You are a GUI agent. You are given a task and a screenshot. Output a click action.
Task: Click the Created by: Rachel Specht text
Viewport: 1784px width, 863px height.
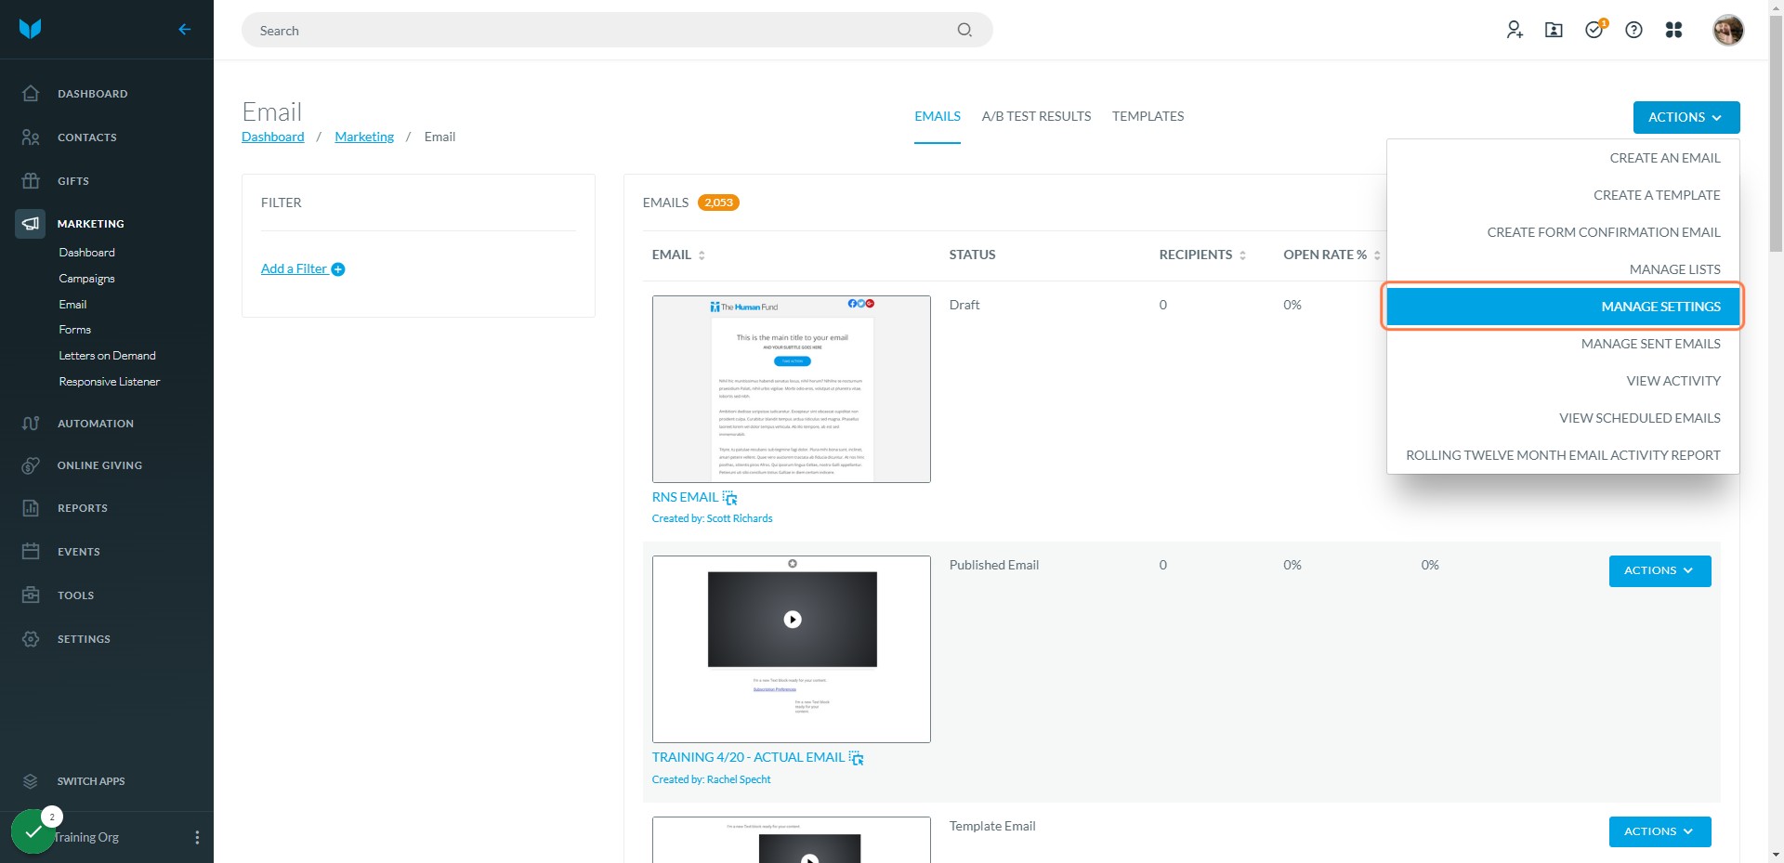(711, 779)
